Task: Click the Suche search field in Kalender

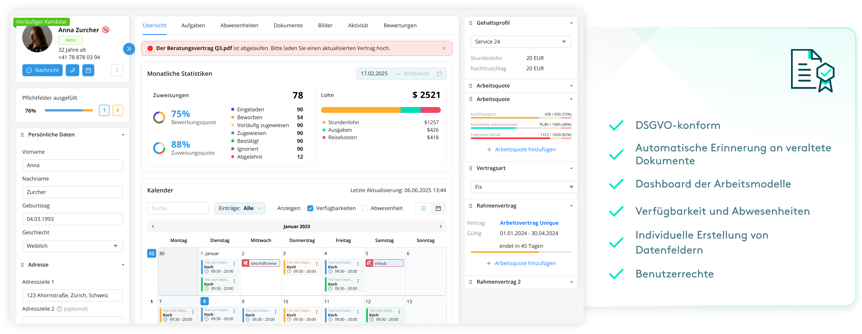Action: click(178, 208)
